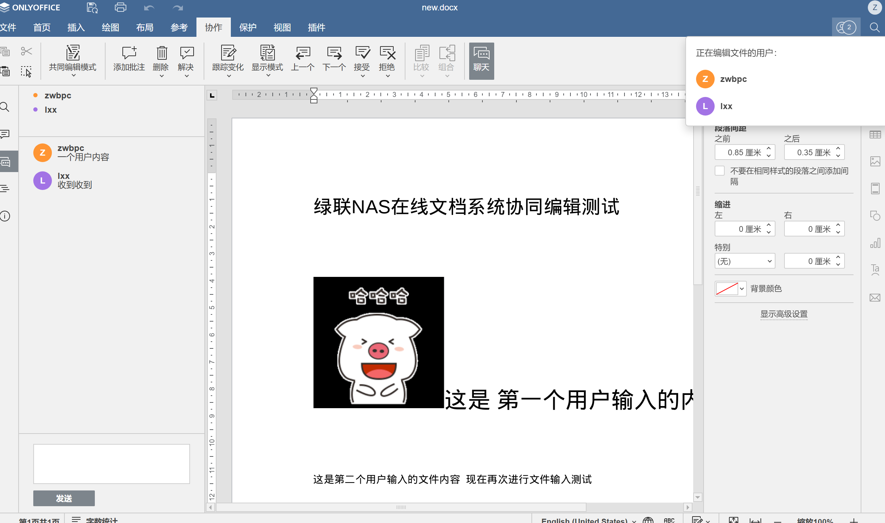885x523 pixels.
Task: Click the save document icon in title bar
Action: click(x=92, y=8)
